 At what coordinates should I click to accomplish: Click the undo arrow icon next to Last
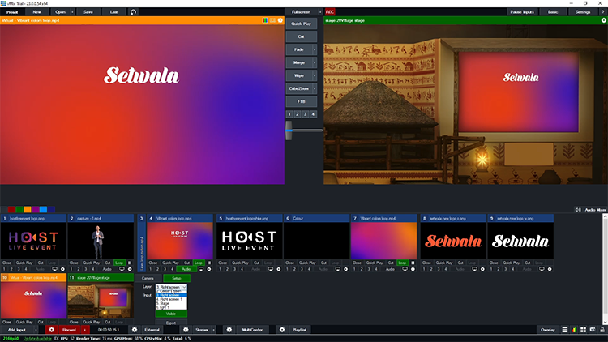(133, 12)
